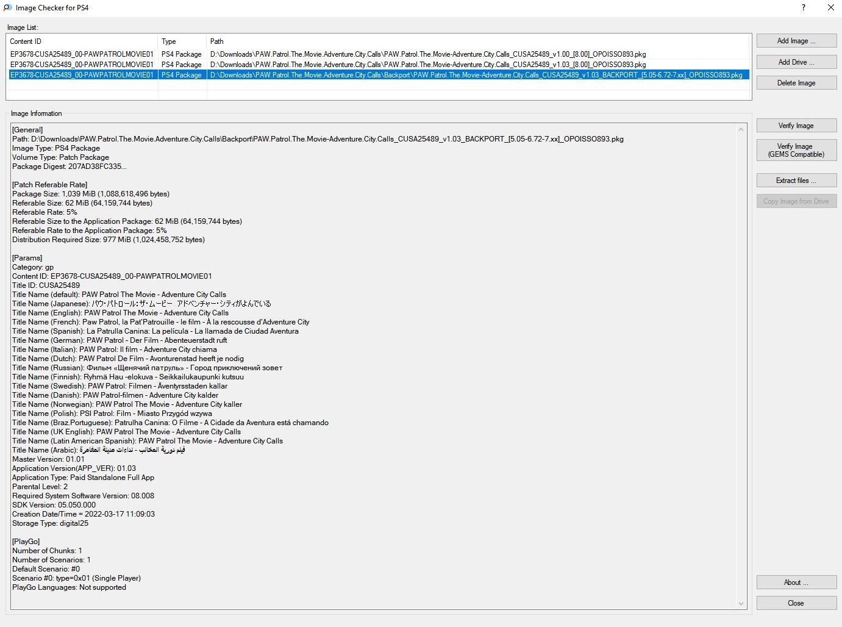The image size is (842, 627).
Task: Click the Add Drive button
Action: [796, 62]
